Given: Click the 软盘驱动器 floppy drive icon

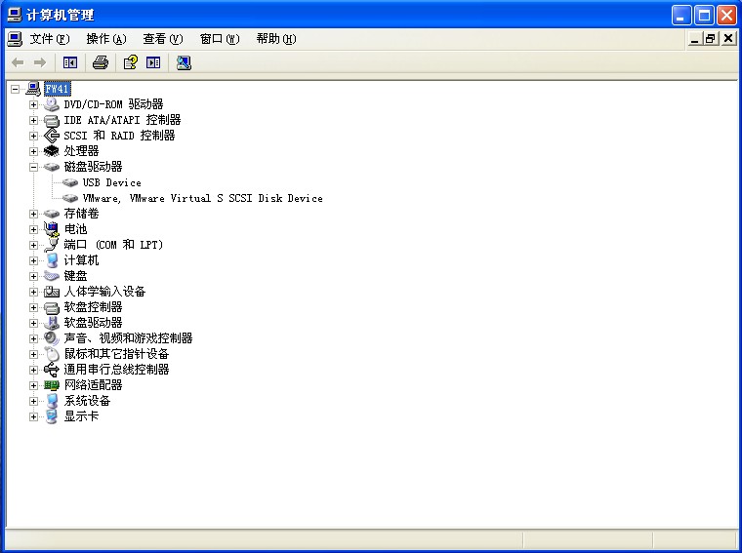Looking at the screenshot, I should (51, 323).
